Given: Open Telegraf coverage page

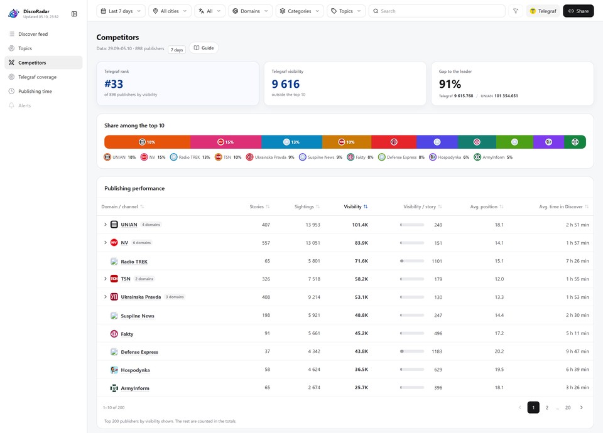Looking at the screenshot, I should [43, 77].
